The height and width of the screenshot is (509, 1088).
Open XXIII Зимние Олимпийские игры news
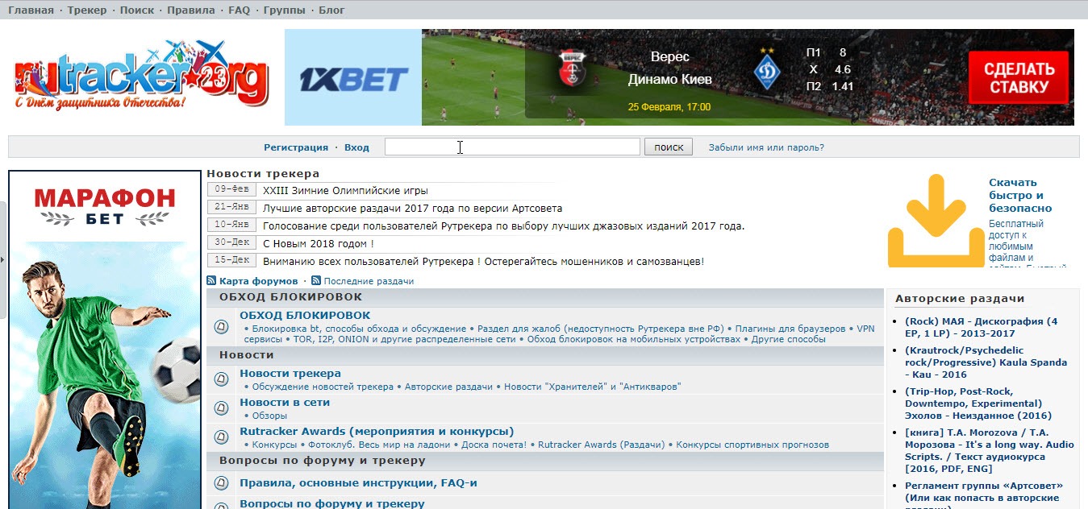coord(345,191)
